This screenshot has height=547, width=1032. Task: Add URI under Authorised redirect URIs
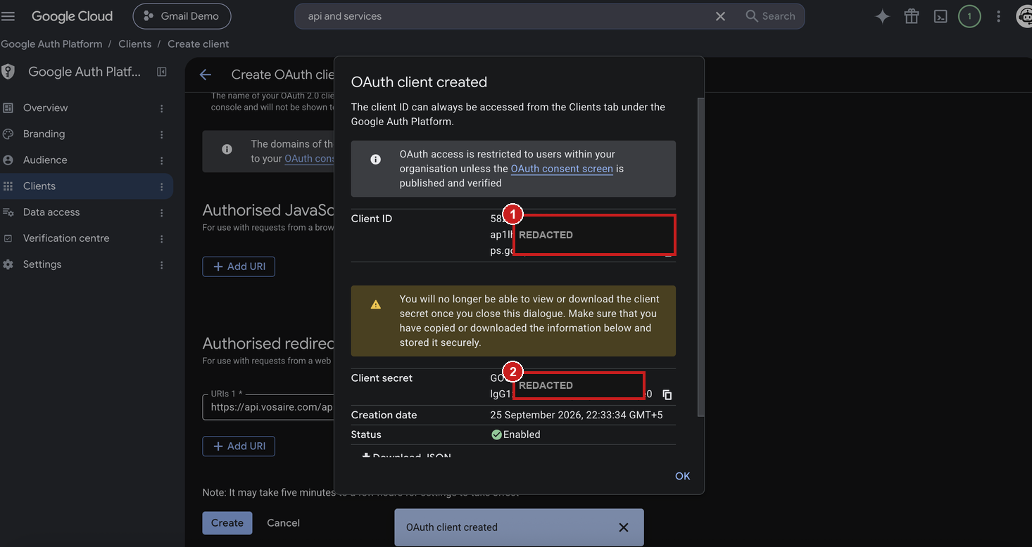(239, 446)
